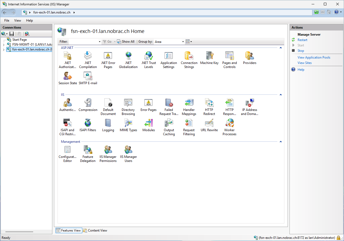Stop the server from Actions
This screenshot has height=241, width=344.
click(x=301, y=51)
